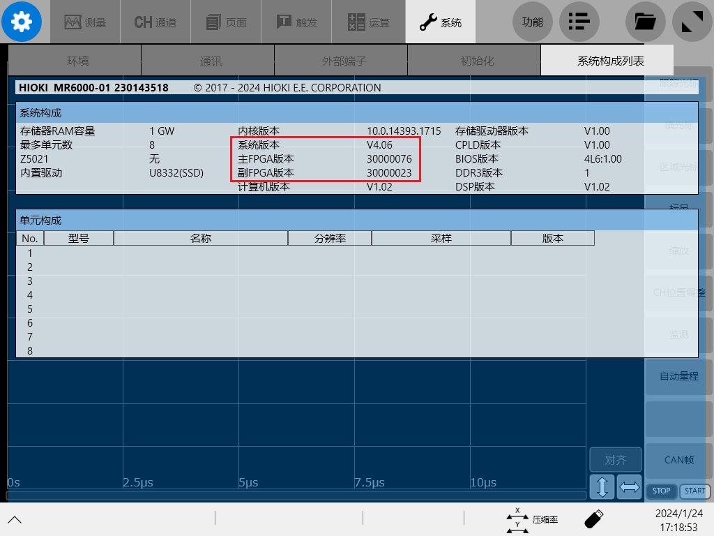
Task: Click the horizontal axis arrow button
Action: click(630, 486)
